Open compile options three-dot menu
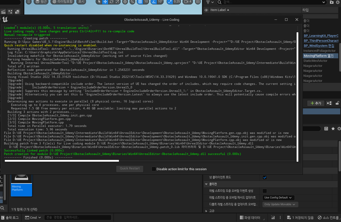The image size is (341, 222). tap(280, 217)
